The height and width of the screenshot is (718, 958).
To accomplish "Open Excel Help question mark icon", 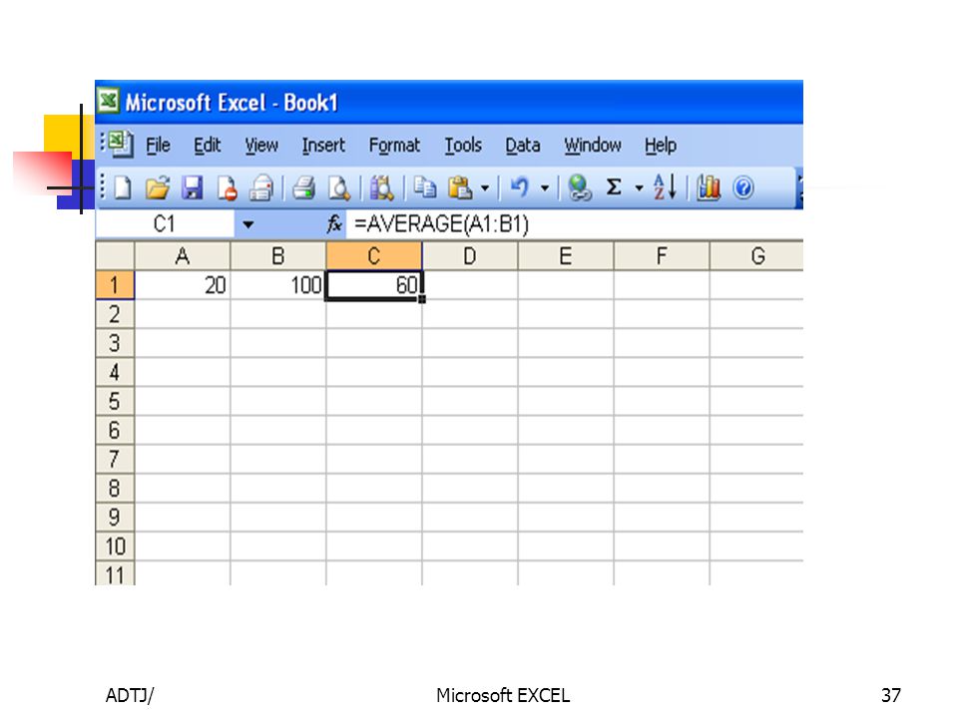I will click(742, 187).
